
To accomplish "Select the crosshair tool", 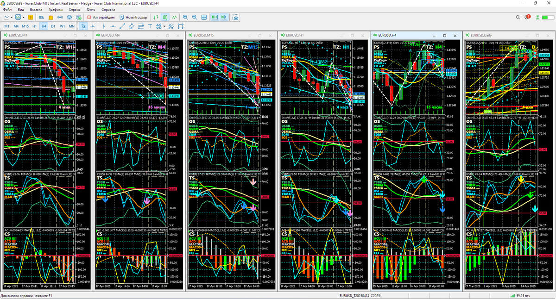I will tap(93, 26).
